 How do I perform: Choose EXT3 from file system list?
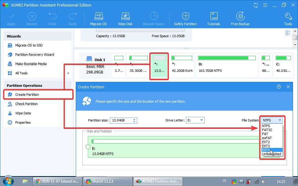click(x=272, y=146)
